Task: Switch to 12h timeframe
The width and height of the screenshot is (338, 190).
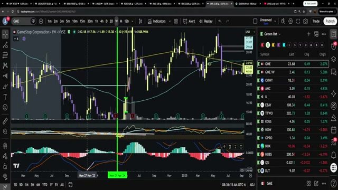Action: [x=127, y=21]
